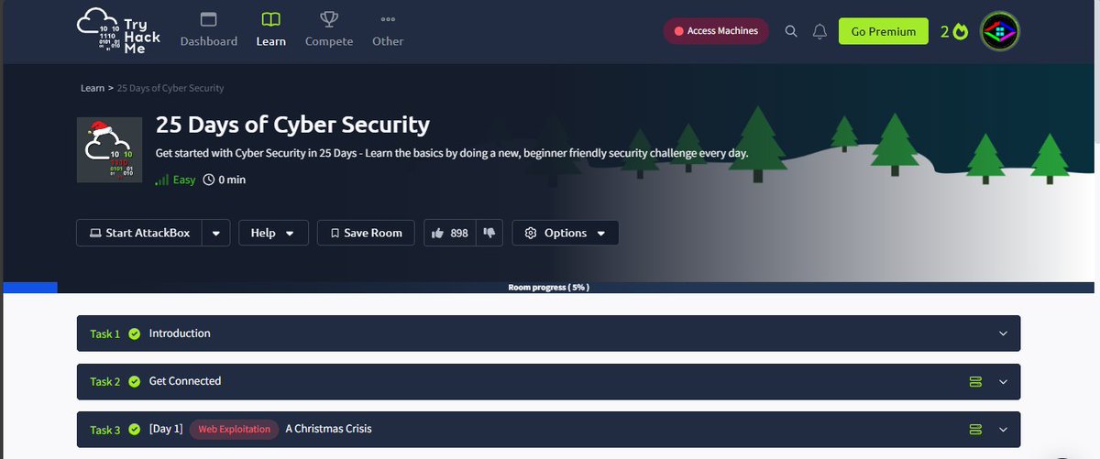Click the room's Santa hat thumbnail
The image size is (1100, 459).
[109, 149]
